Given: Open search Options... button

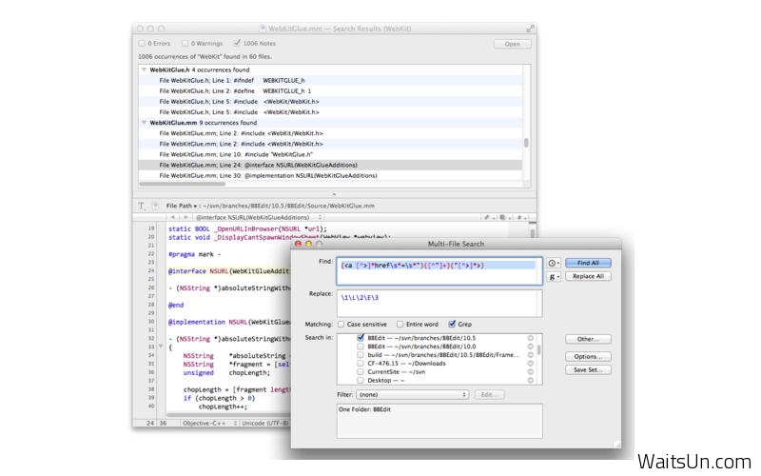Looking at the screenshot, I should pyautogui.click(x=588, y=356).
